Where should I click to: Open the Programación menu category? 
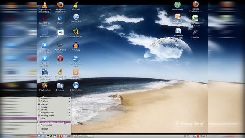54,112
